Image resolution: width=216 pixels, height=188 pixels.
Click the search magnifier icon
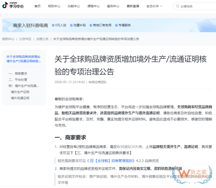click(x=177, y=6)
